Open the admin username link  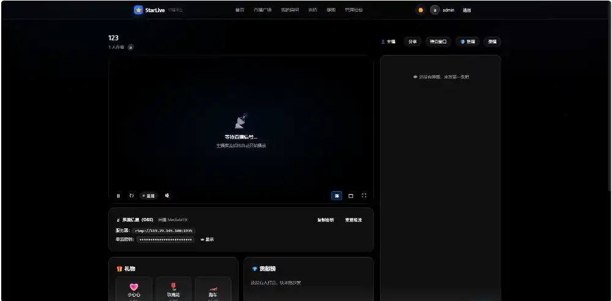pyautogui.click(x=449, y=10)
